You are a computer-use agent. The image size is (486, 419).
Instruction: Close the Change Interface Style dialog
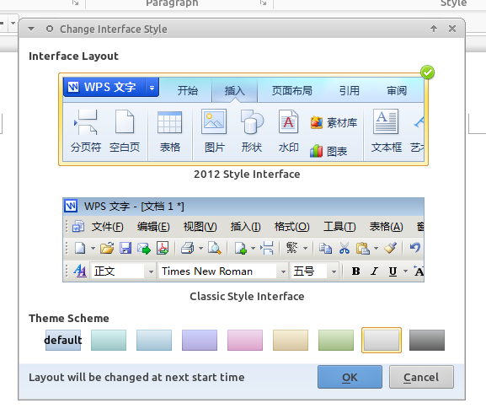[452, 29]
